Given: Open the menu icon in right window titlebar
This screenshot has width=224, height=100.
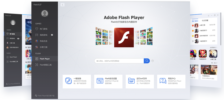Looking at the screenshot, I should click(209, 15).
